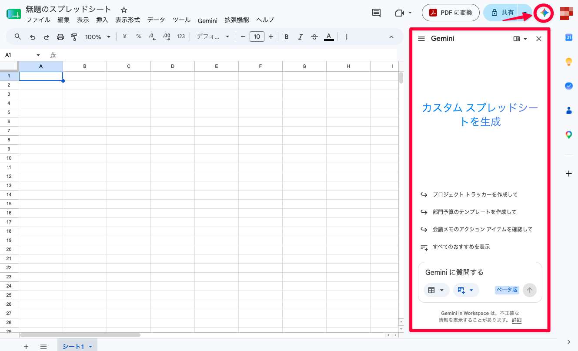578x351 pixels.
Task: Select row header 10
Action: click(9, 158)
